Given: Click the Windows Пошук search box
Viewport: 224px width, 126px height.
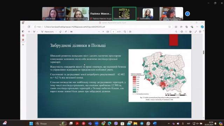Looking at the screenshot, I should (x=51, y=124).
